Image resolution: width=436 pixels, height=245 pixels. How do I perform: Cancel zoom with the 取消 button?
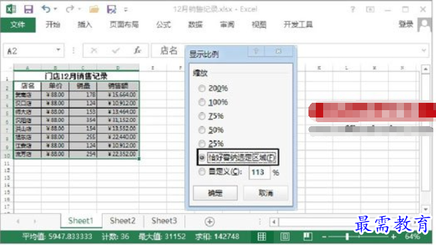(x=266, y=193)
